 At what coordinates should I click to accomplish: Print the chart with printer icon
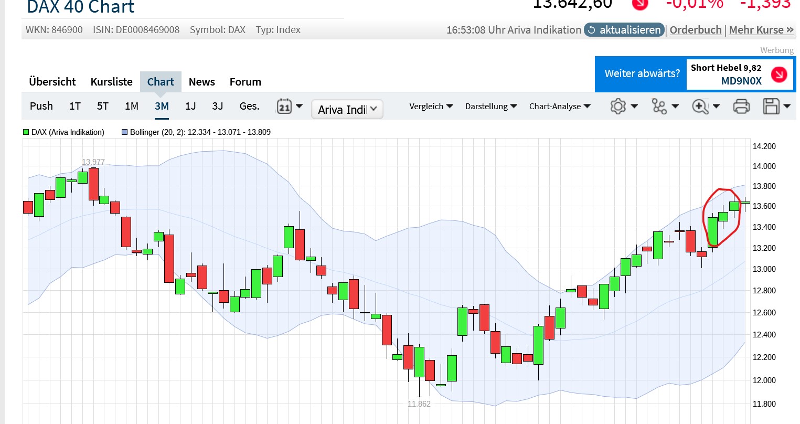coord(741,107)
